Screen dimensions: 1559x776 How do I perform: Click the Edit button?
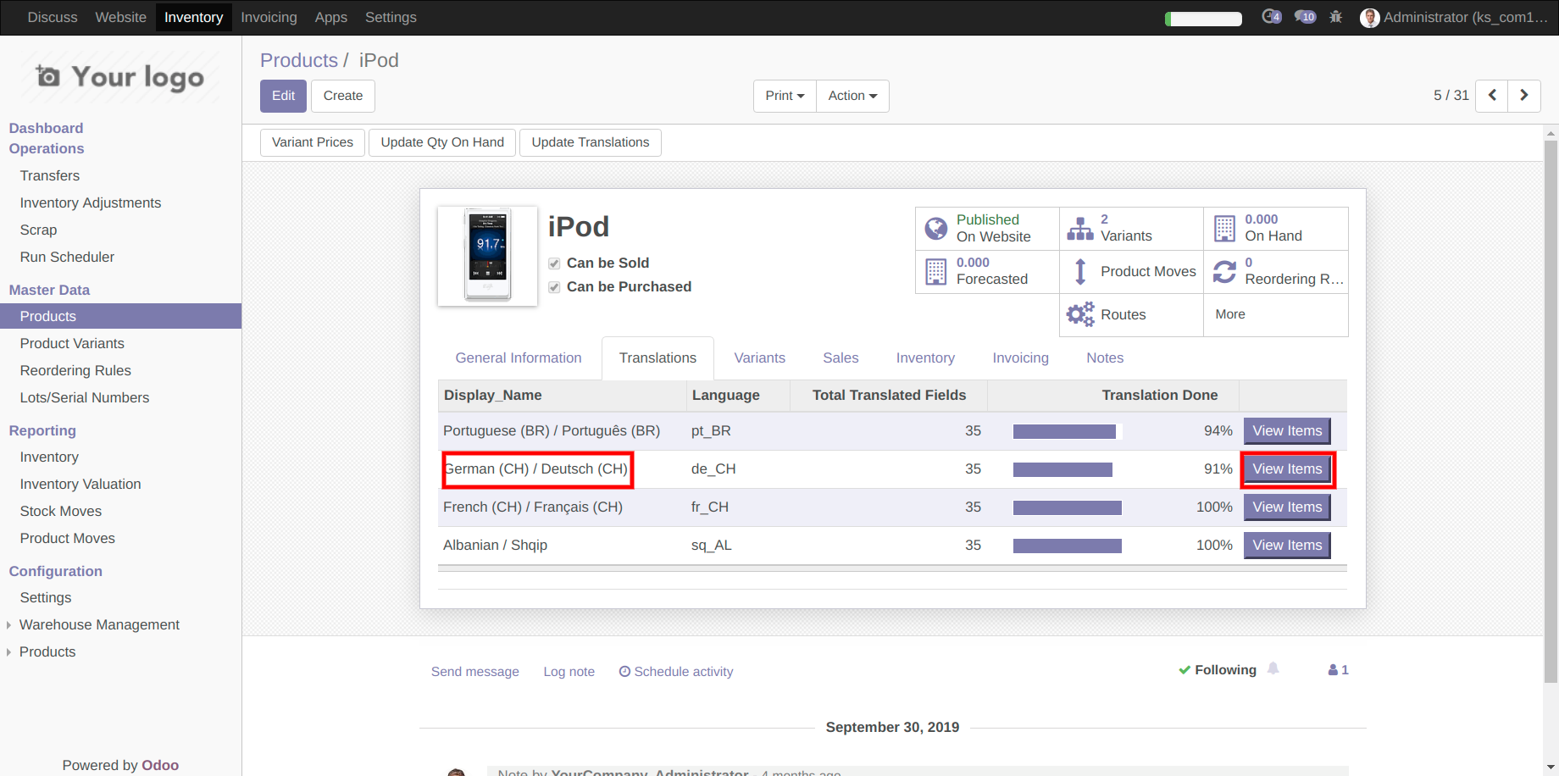(283, 96)
